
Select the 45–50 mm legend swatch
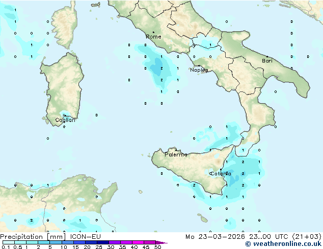(150, 242)
